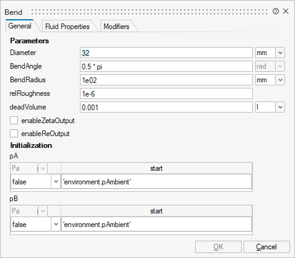Open the Diameter unit mm dropdown
This screenshot has width=295, height=258.
(x=280, y=53)
